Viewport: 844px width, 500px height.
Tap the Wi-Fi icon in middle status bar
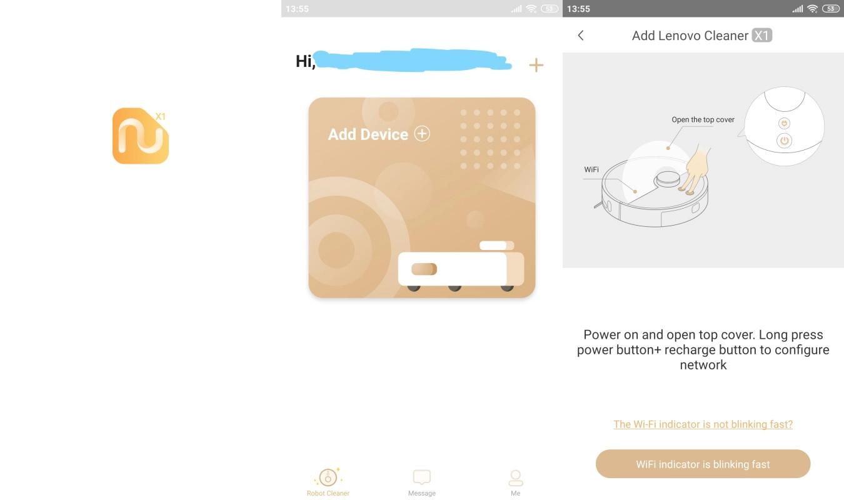click(531, 9)
